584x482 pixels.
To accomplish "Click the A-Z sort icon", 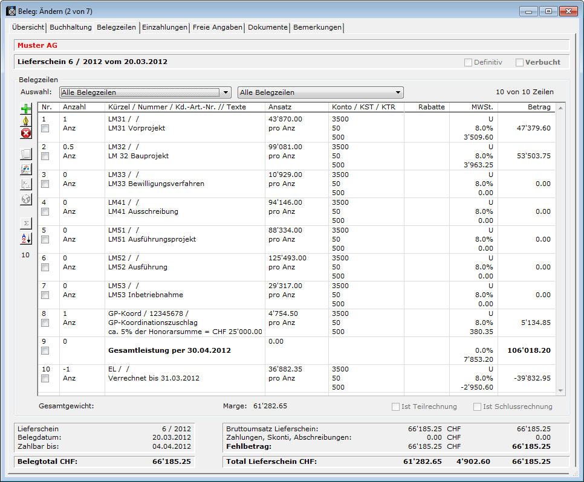I will [26, 239].
